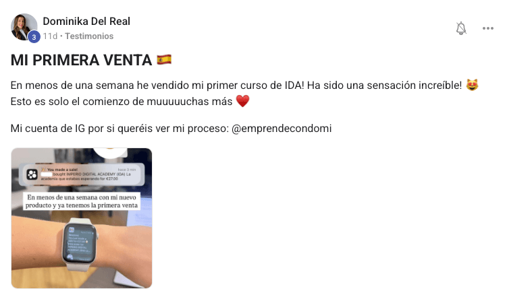This screenshot has width=507, height=295.
Task: Click the level 3 badge on avatar
Action: pos(34,37)
